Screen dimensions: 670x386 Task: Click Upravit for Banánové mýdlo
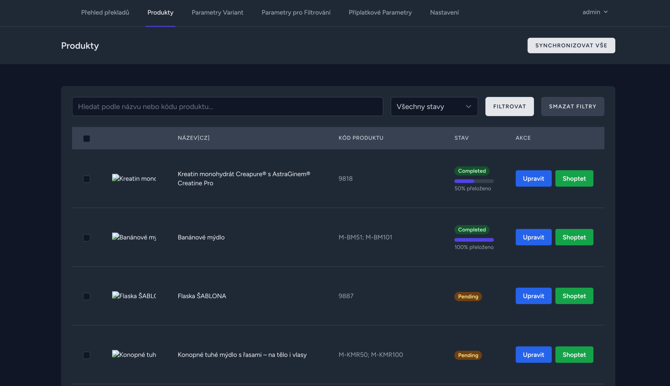click(x=533, y=237)
